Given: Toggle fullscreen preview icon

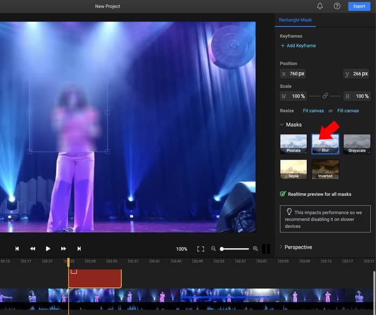Looking at the screenshot, I should pyautogui.click(x=200, y=249).
